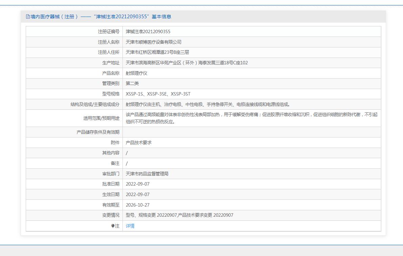Click the 型号规格 label
Viewport: 403px width, 256px height.
[111, 94]
